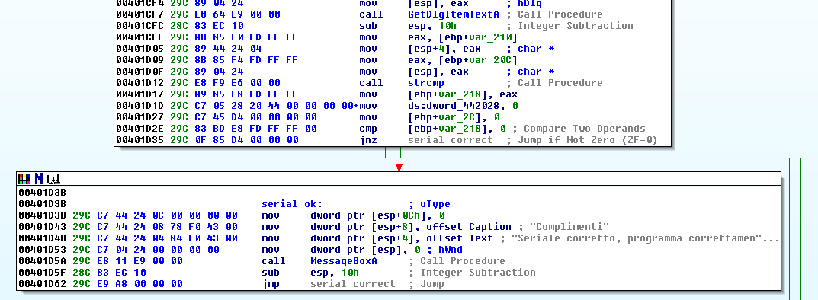
Task: Select the offset Caption operand
Action: (469, 227)
